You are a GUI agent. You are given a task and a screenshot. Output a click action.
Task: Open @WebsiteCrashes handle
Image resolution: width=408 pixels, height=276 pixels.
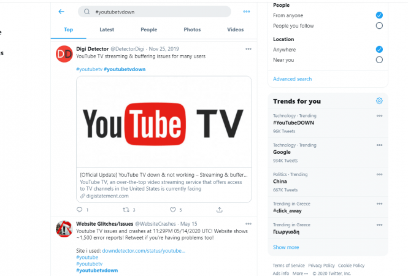click(x=155, y=224)
